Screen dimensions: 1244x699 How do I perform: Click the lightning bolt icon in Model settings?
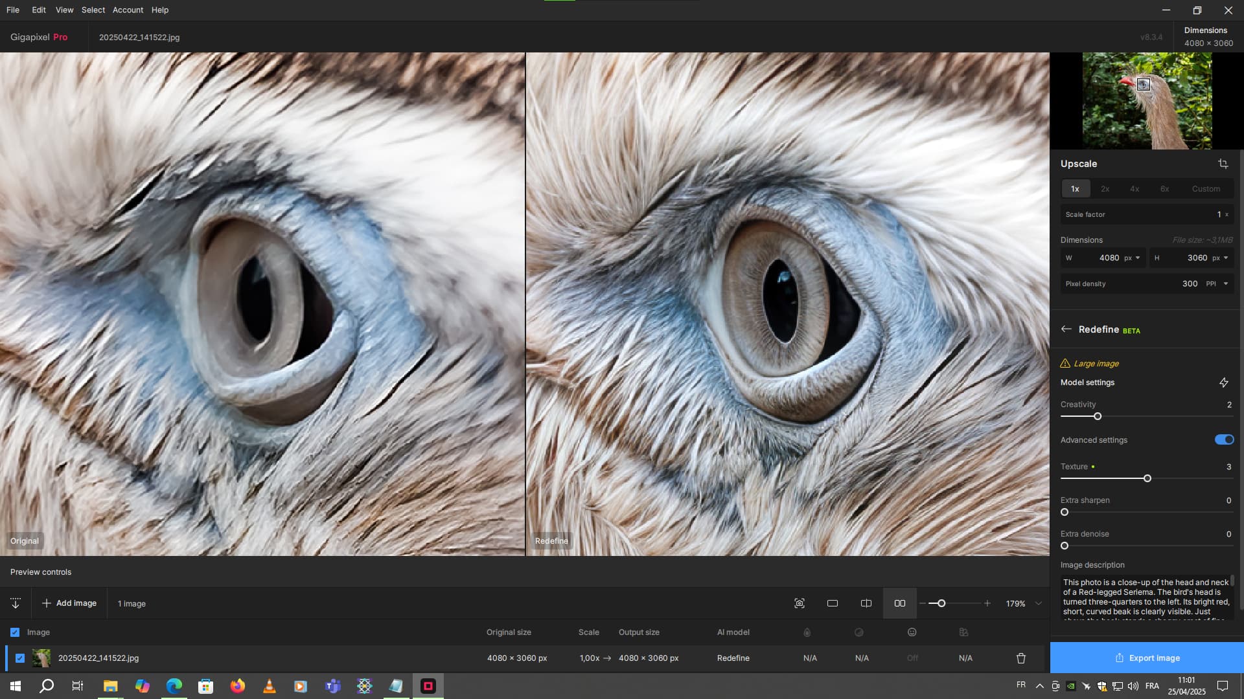pos(1223,383)
